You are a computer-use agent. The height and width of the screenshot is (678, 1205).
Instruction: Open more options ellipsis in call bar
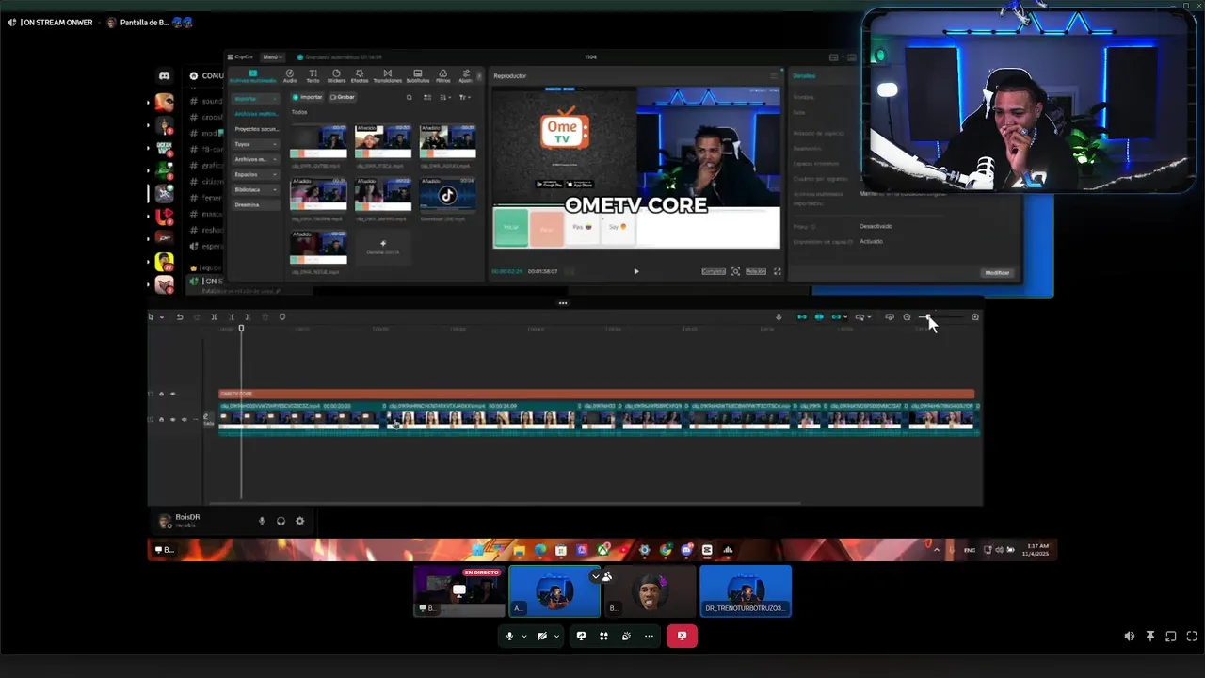tap(649, 636)
